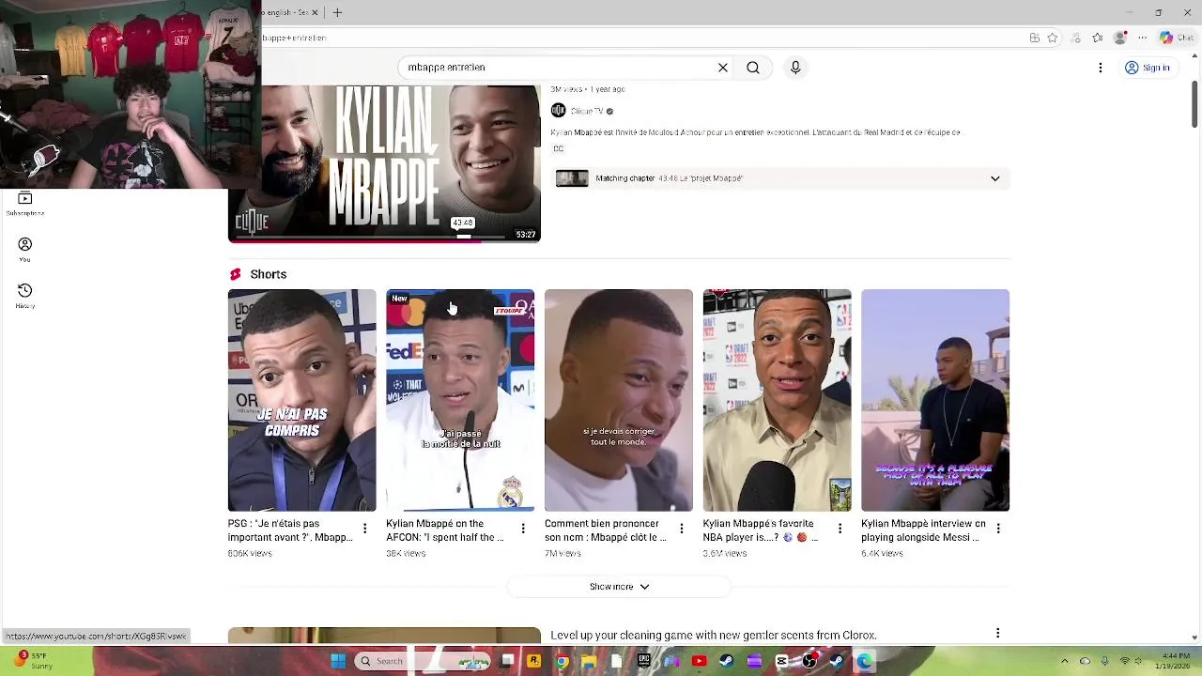
Task: Click the taskbar Search box
Action: (x=424, y=661)
